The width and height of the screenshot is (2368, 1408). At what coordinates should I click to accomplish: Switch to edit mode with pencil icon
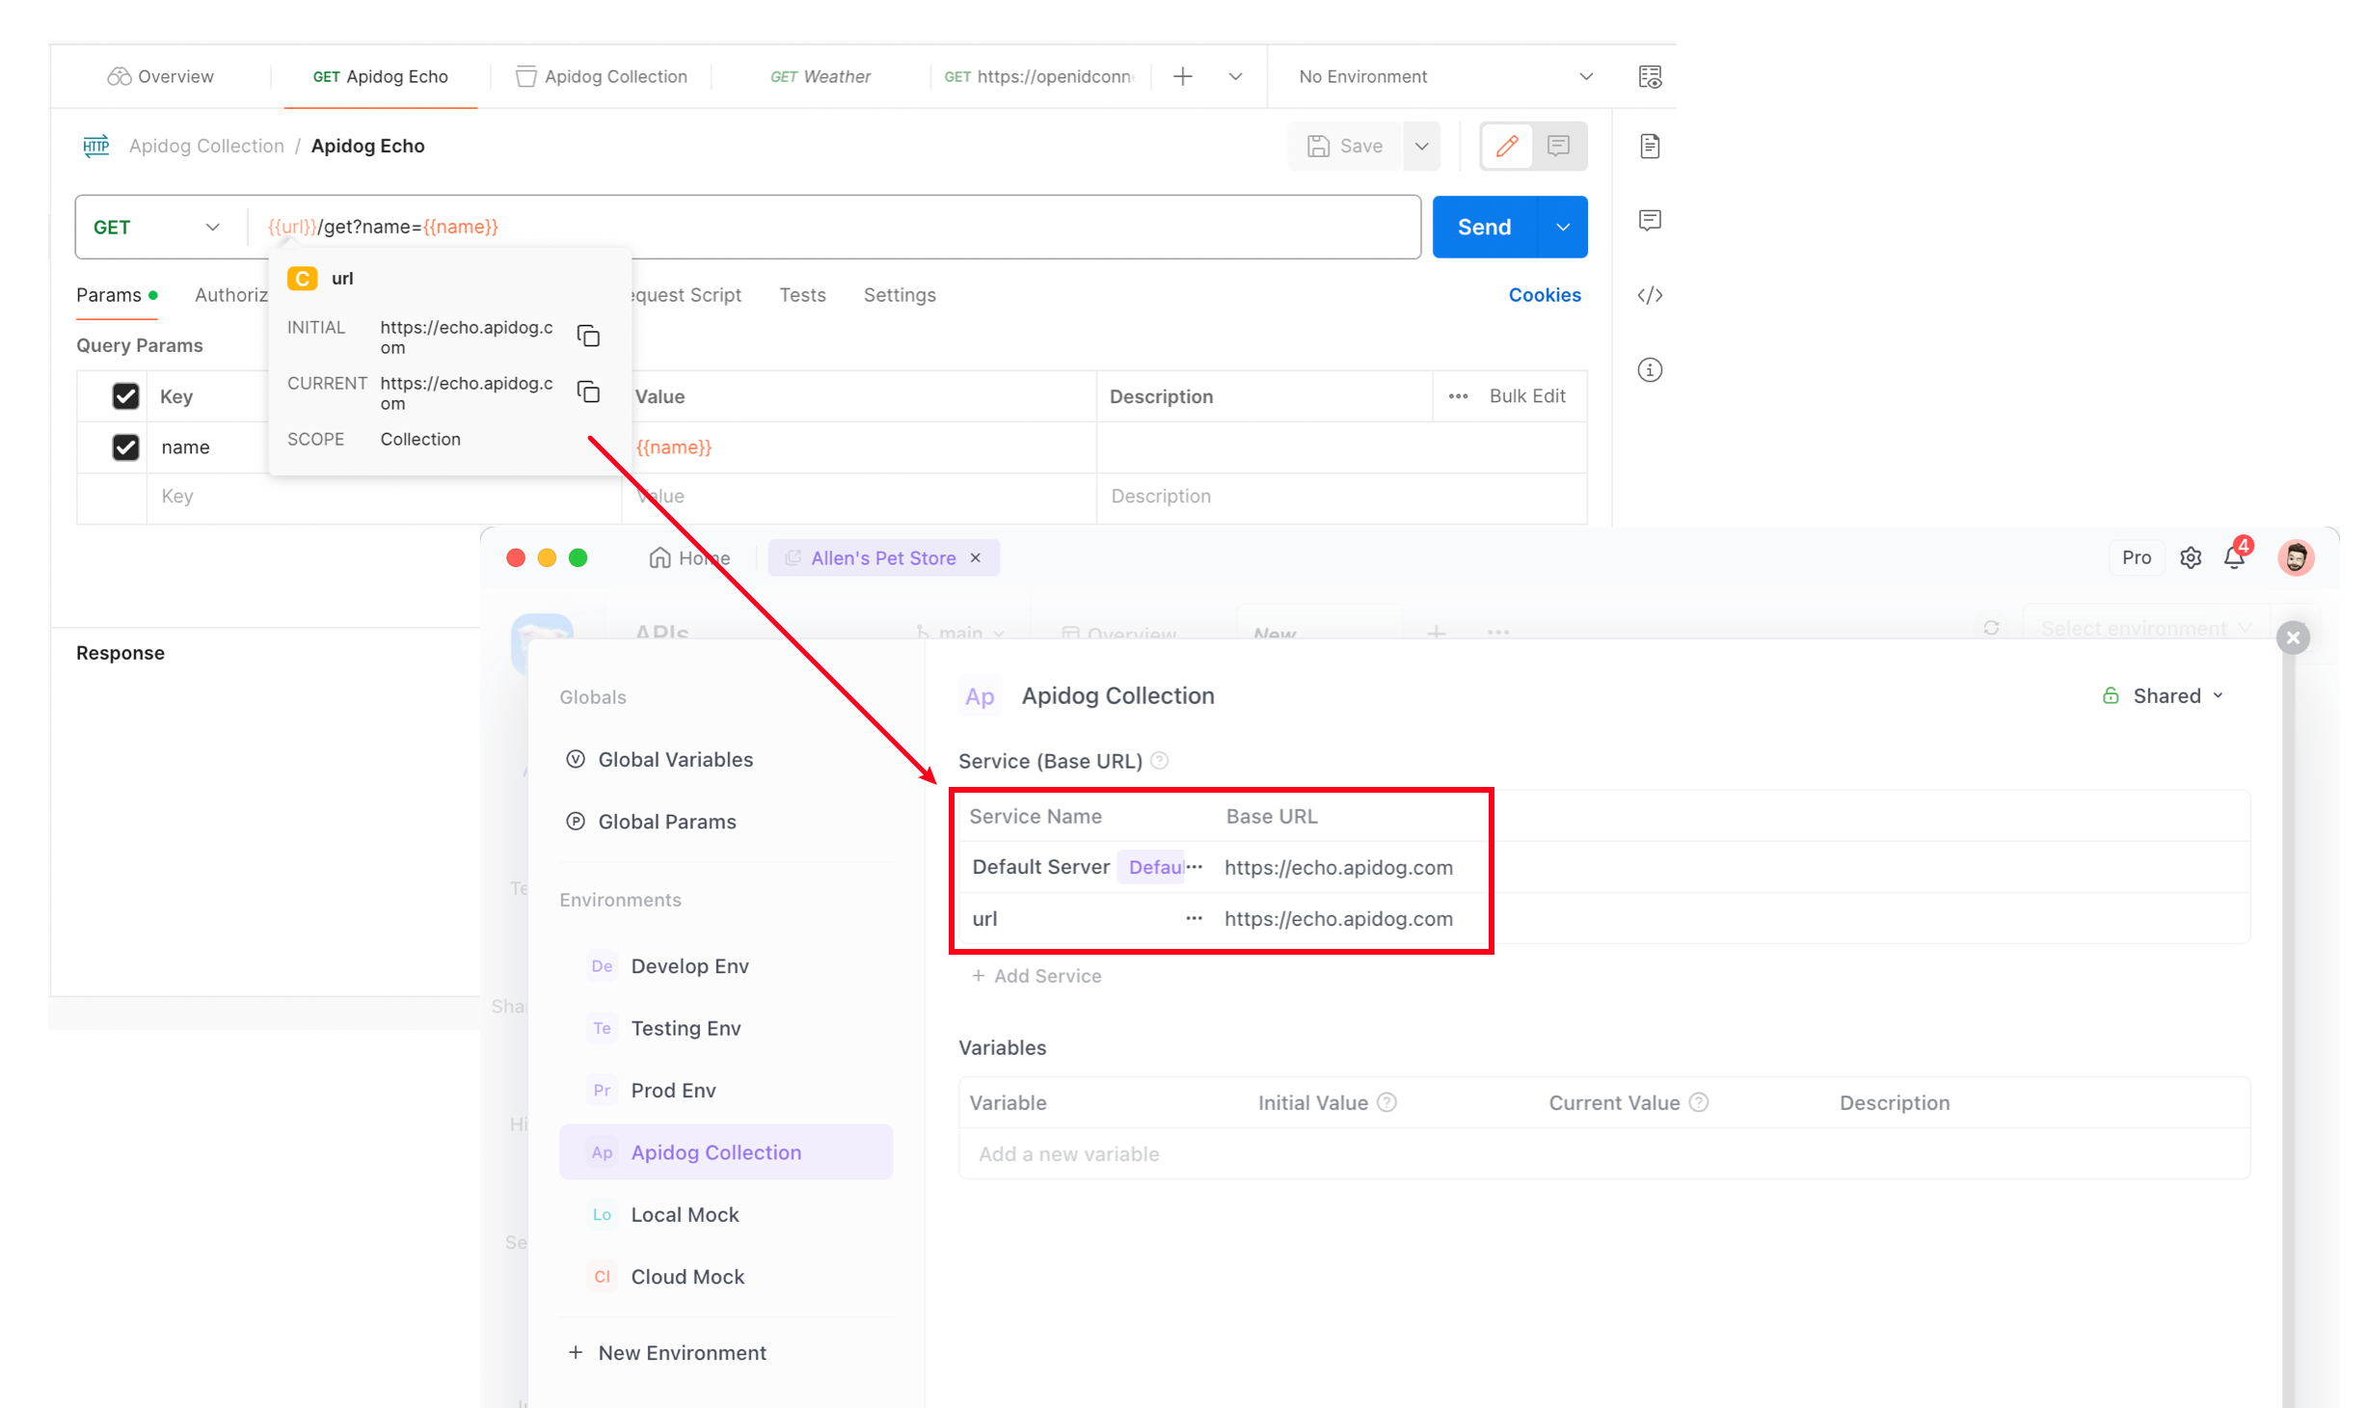tap(1507, 146)
